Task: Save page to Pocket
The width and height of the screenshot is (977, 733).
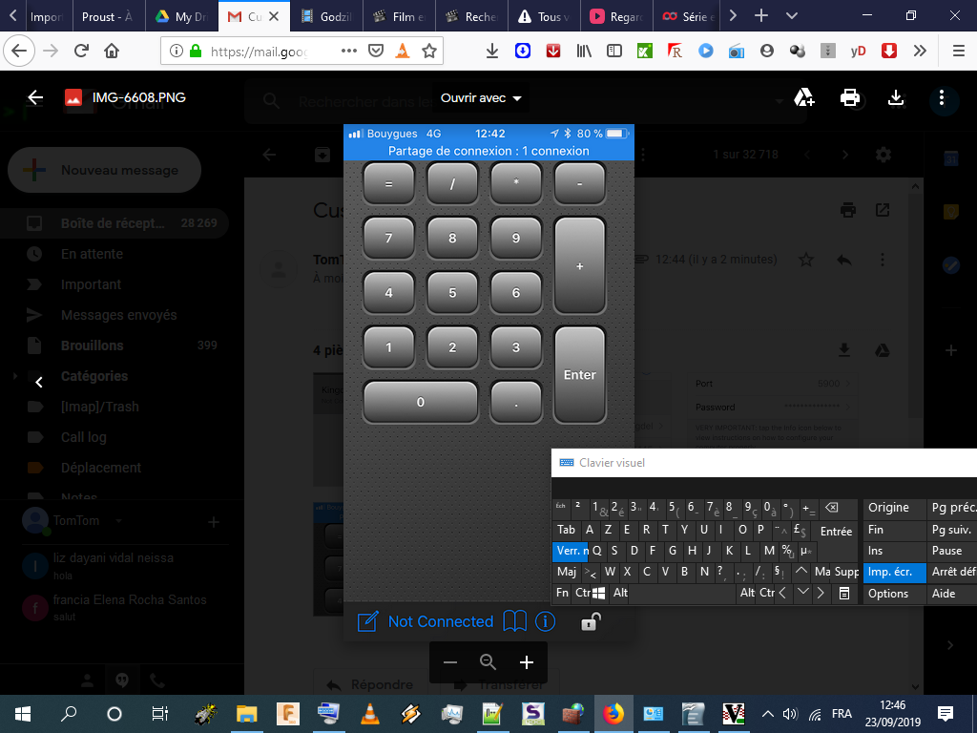Action: click(376, 51)
